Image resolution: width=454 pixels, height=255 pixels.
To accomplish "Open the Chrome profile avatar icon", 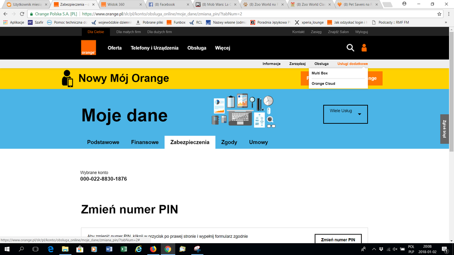I will click(404, 4).
